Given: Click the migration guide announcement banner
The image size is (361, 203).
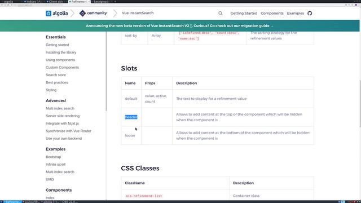Looking at the screenshot, I should [179, 26].
